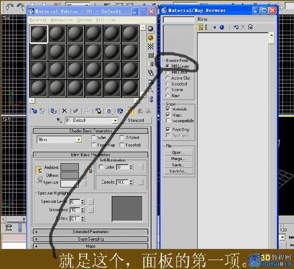
Task: Toggle checkered Background icon
Action: (150, 46)
